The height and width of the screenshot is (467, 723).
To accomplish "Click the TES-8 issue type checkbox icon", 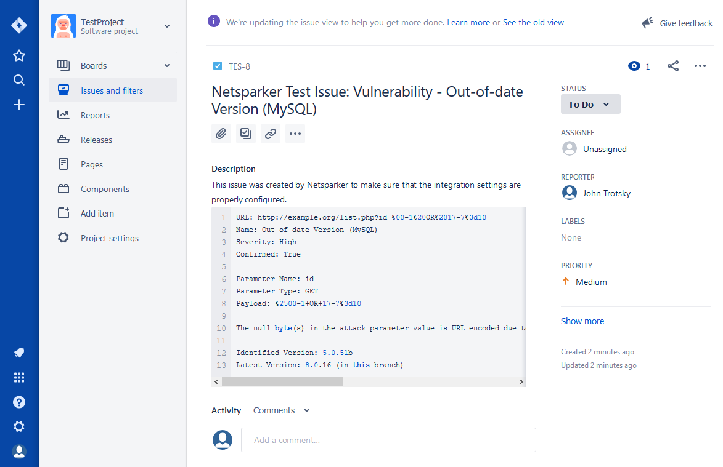I will point(217,66).
